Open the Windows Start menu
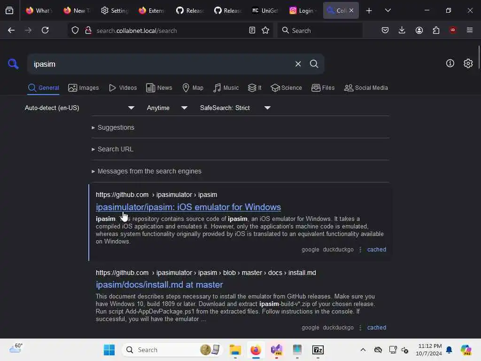Screen dimensions: 481x361 tap(109, 350)
